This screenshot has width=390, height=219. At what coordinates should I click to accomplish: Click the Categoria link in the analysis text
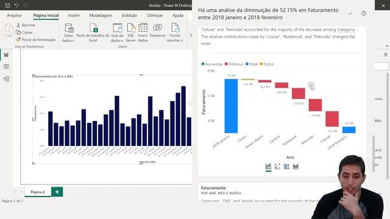pyautogui.click(x=346, y=30)
